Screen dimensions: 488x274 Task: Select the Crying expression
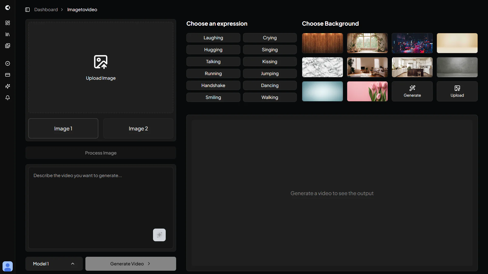[x=270, y=38]
